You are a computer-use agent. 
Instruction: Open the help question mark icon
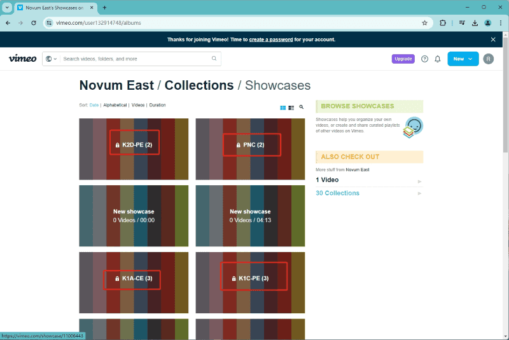pos(425,59)
